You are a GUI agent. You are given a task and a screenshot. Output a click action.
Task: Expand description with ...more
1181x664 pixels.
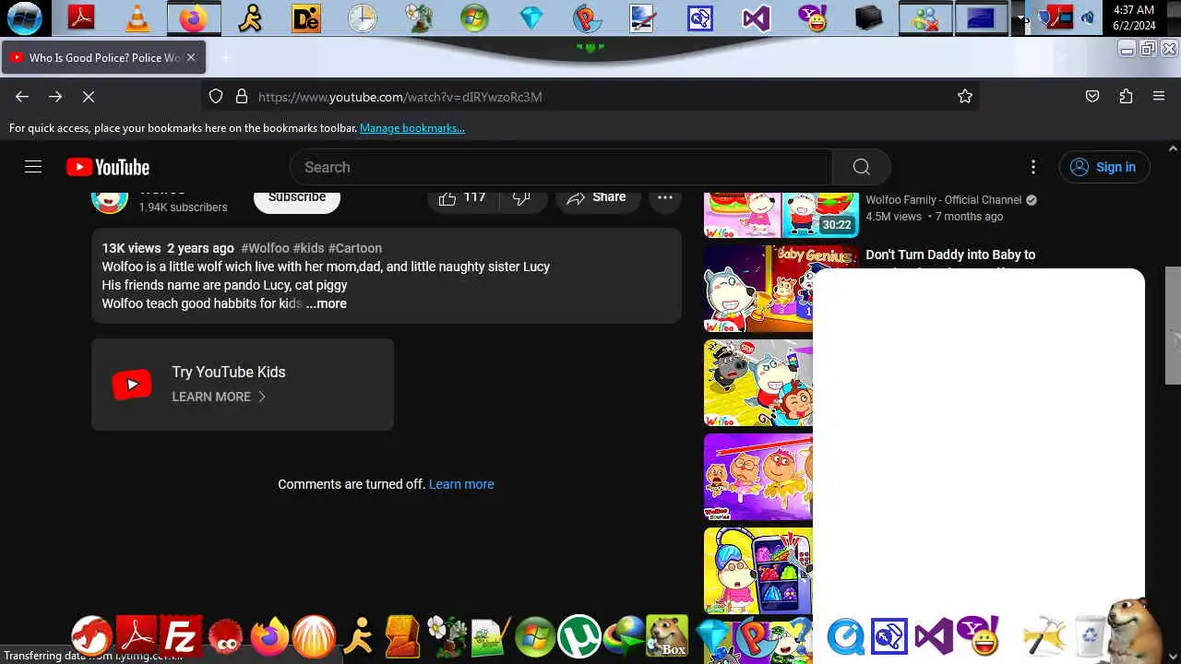(327, 303)
